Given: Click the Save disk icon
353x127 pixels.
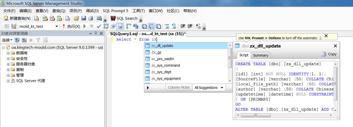Looking at the screenshot, I should point(83,18).
